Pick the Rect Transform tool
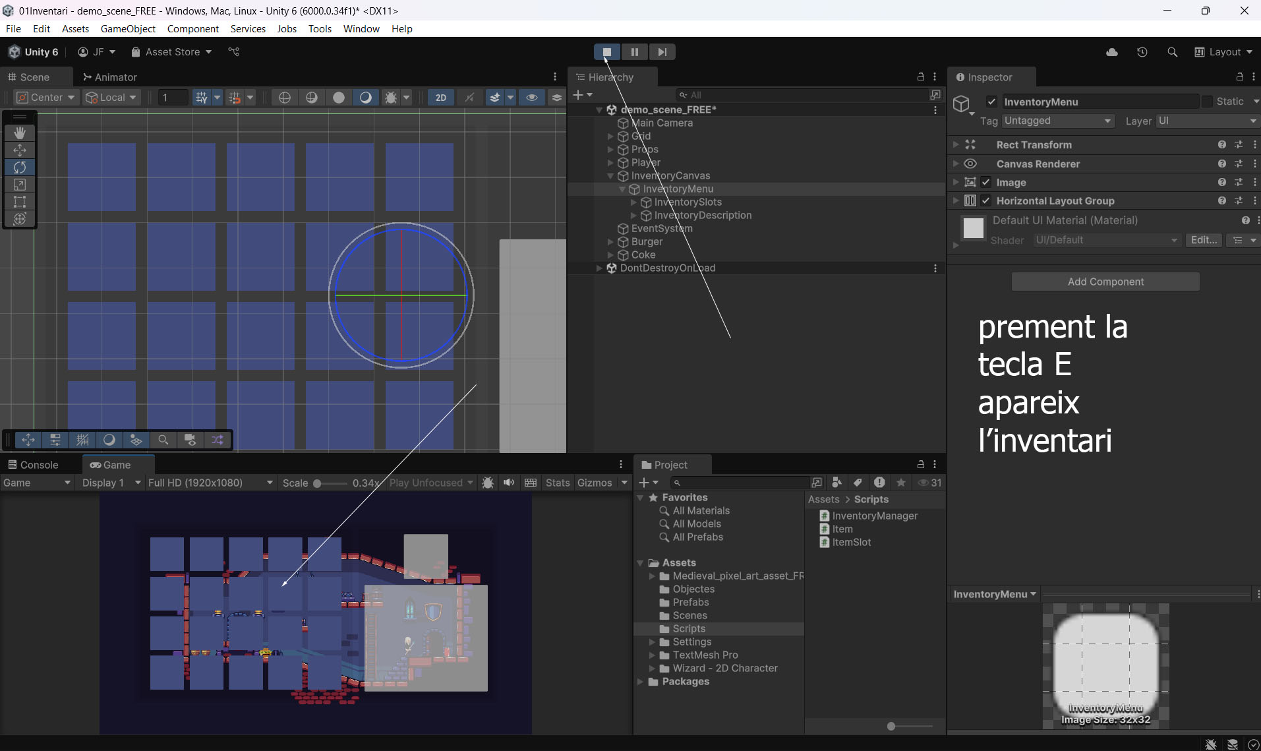This screenshot has width=1261, height=751. tap(20, 202)
